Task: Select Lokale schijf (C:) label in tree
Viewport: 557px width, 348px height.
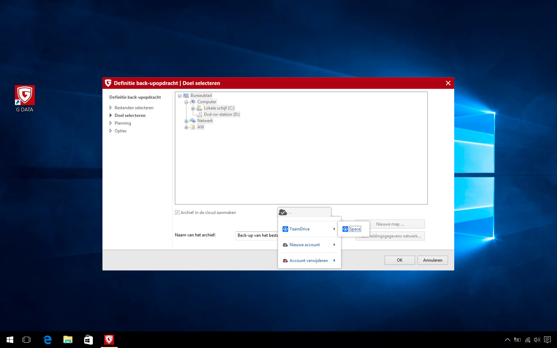Action: pos(219,108)
